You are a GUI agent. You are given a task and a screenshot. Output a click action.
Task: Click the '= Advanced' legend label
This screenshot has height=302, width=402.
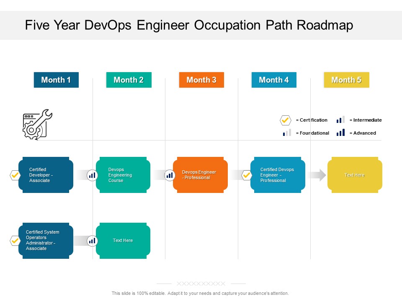[363, 133]
